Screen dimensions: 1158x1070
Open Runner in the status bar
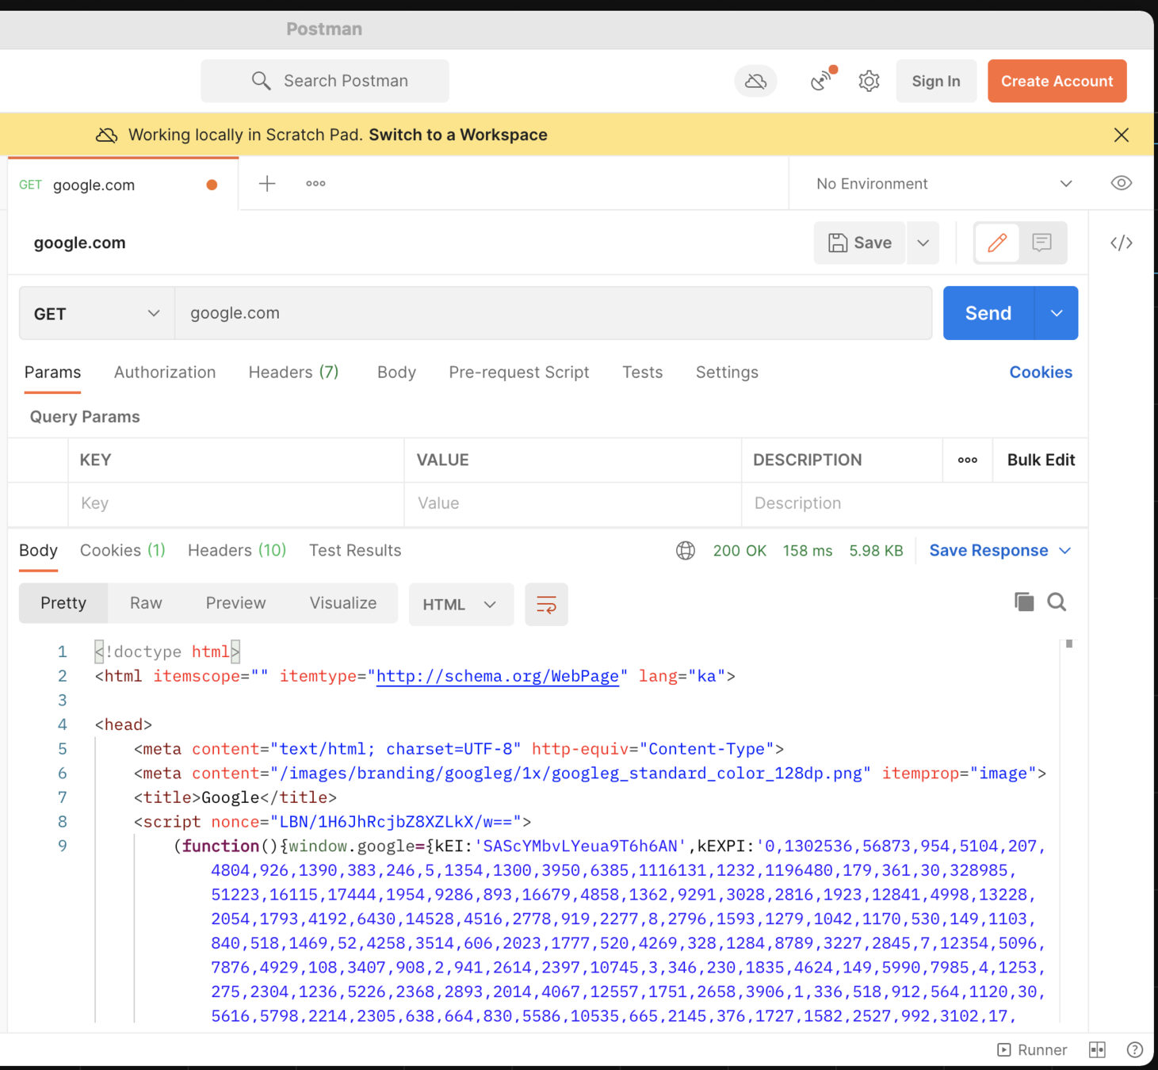(x=1032, y=1049)
